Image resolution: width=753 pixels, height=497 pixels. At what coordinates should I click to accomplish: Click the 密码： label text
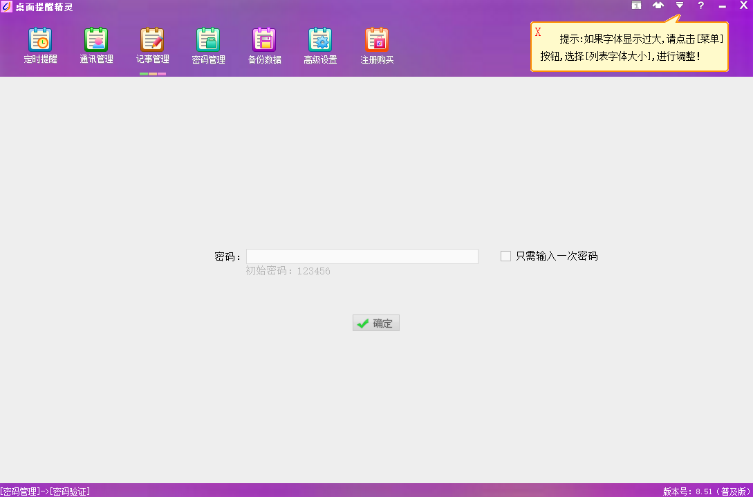pos(227,256)
